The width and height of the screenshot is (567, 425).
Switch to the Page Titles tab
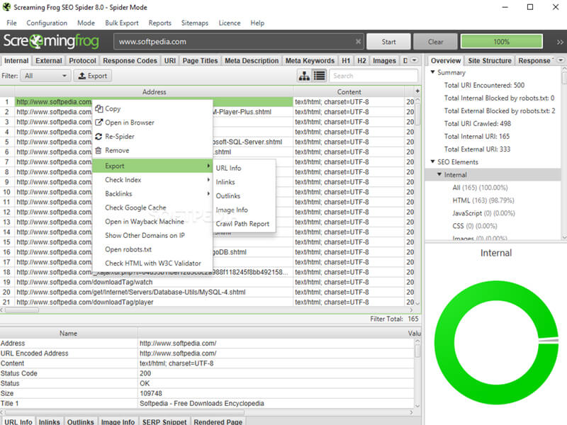coord(200,61)
